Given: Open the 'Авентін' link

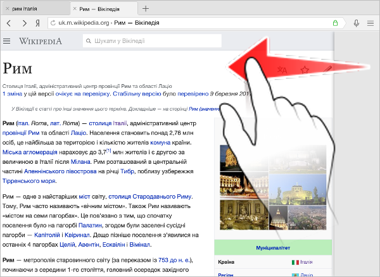Looking at the screenshot, I should point(89,245).
